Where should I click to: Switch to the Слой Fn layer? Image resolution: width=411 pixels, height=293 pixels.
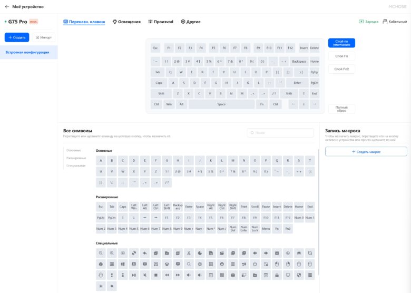(341, 56)
